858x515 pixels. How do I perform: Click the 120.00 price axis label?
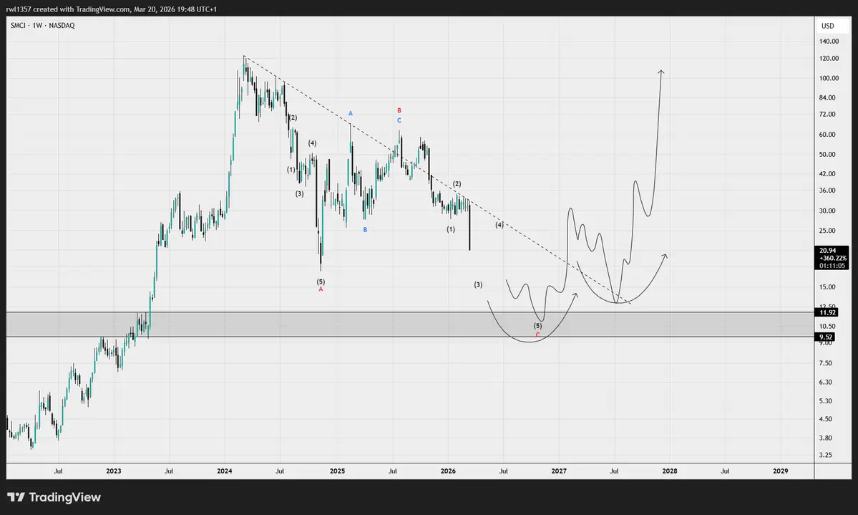coord(829,59)
